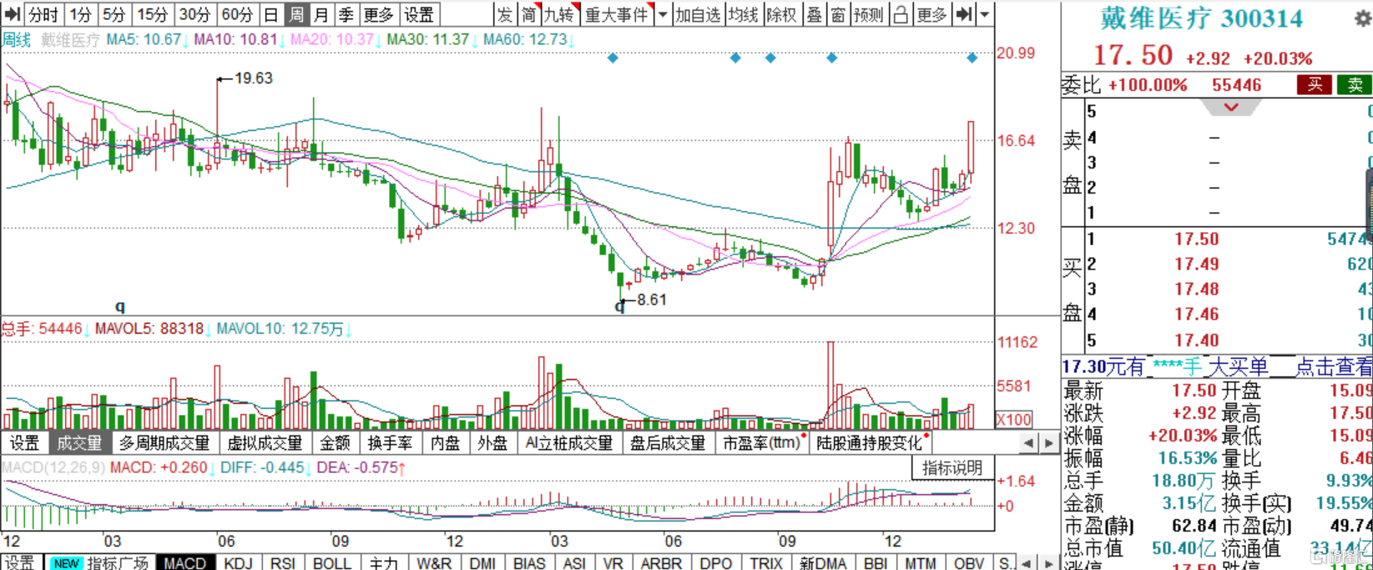Click the collapse arrow icon at toolbar start
The height and width of the screenshot is (570, 1373).
[x=13, y=14]
